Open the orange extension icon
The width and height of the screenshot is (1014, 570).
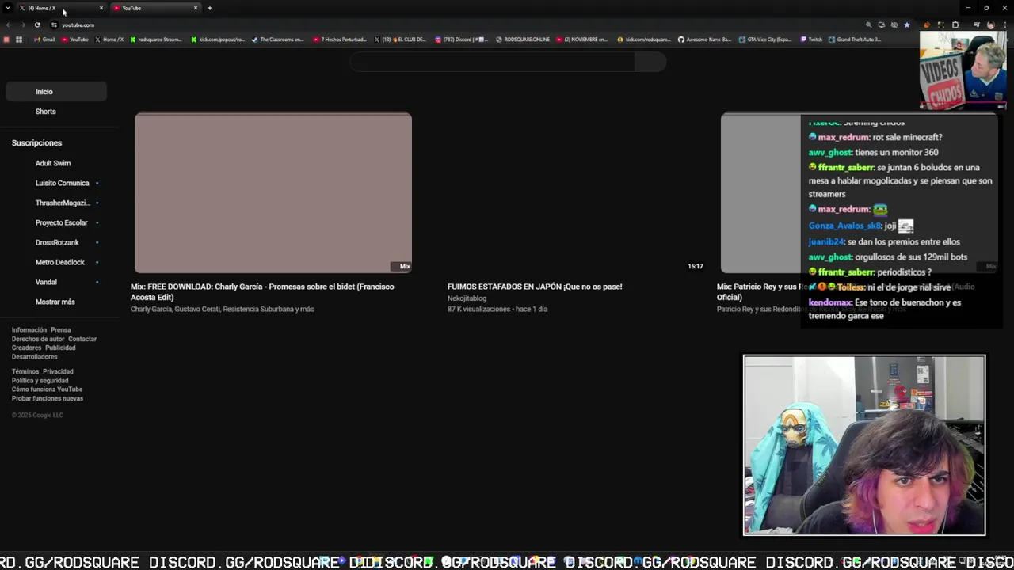click(927, 25)
